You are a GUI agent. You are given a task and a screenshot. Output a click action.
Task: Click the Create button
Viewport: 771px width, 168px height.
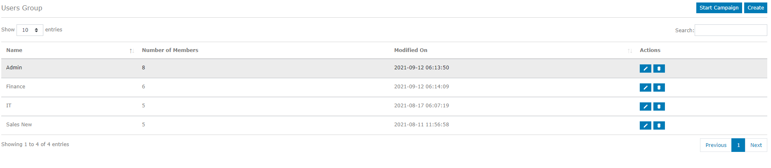756,8
